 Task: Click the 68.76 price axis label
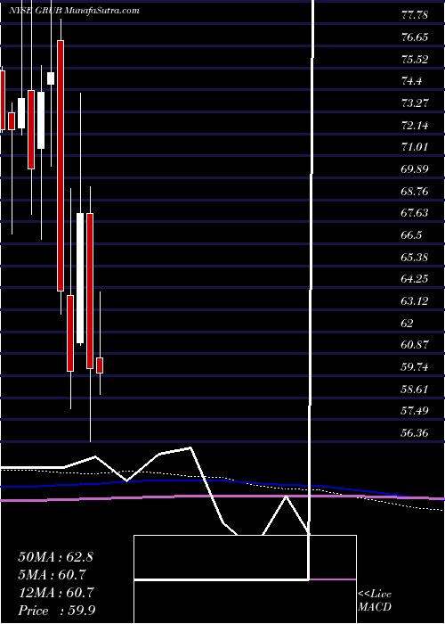coord(416,192)
